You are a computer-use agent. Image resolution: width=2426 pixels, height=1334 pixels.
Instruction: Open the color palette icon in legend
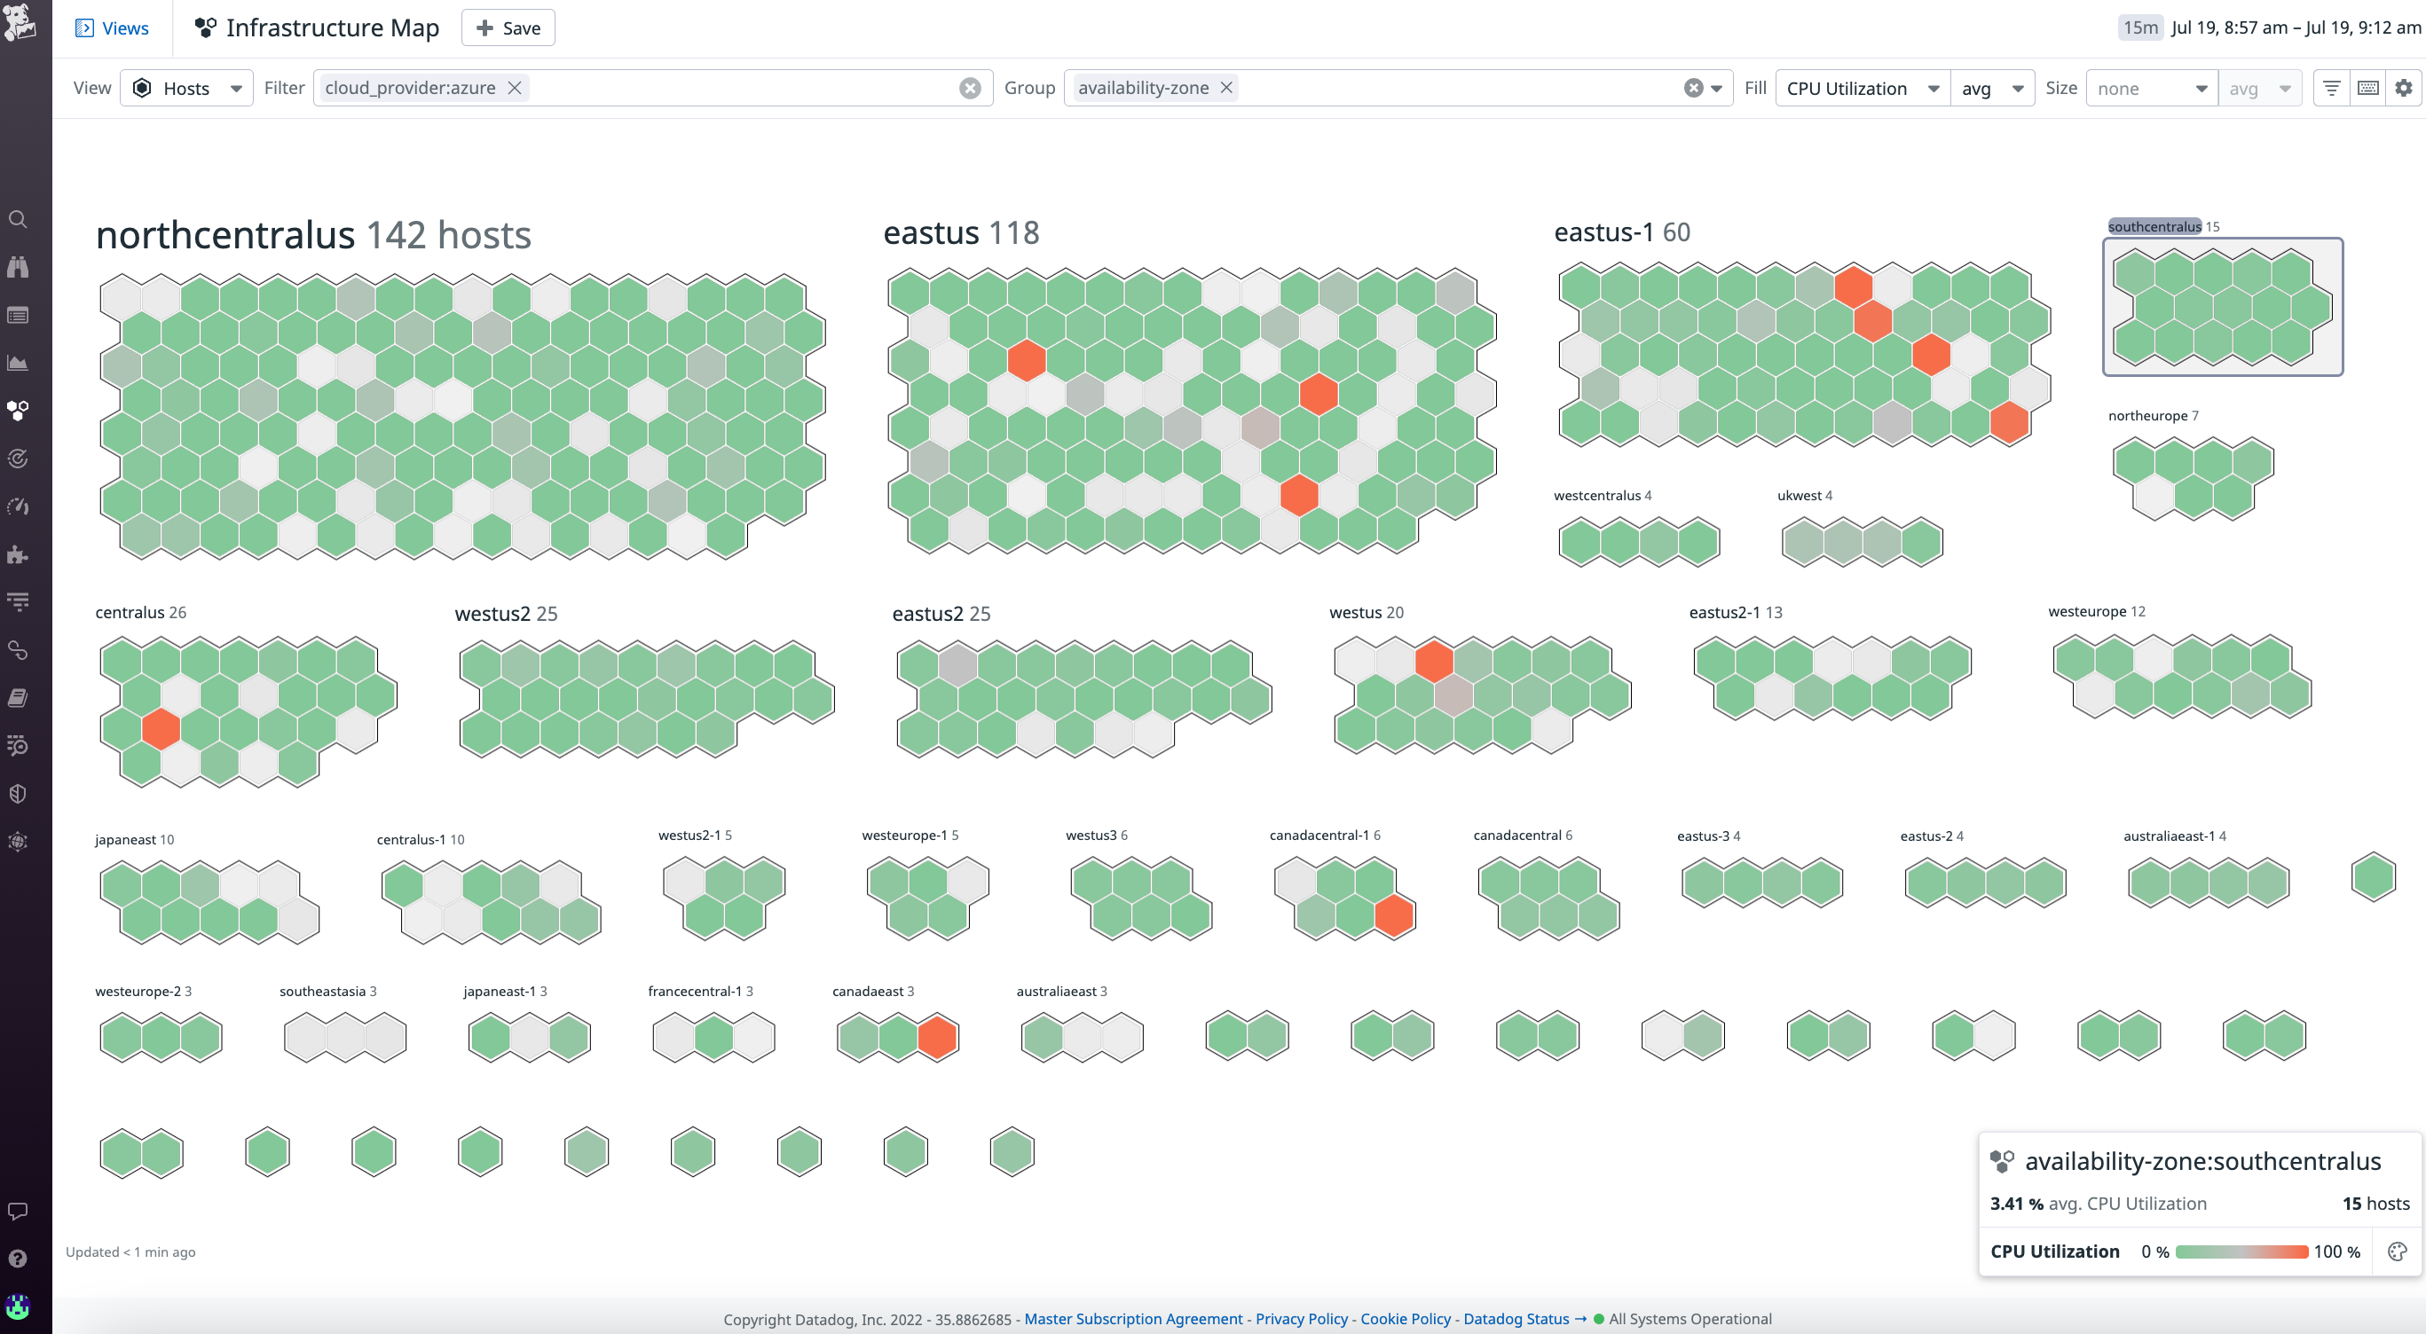click(x=2397, y=1252)
